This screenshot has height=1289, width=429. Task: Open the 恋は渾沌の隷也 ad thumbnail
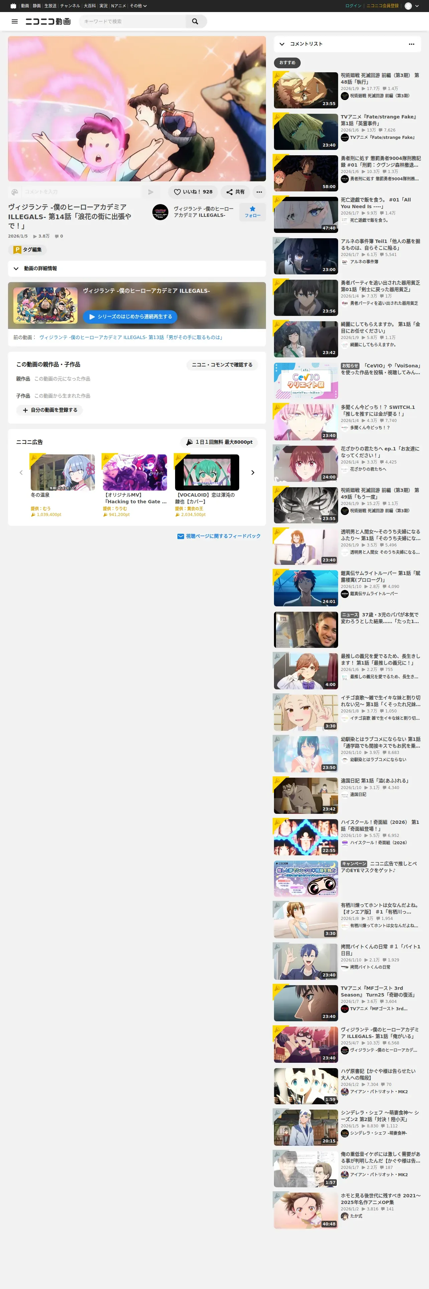pyautogui.click(x=207, y=472)
